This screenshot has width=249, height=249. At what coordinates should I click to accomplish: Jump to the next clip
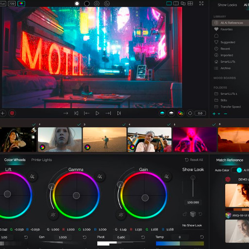tap(119, 113)
